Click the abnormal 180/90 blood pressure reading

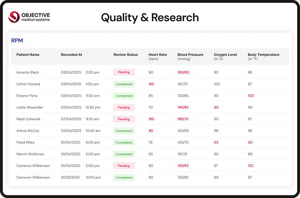183,72
